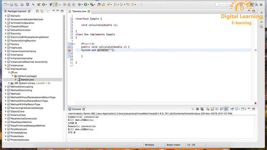Viewport: 267px width, 150px height.
Task: Toggle Word Wrap in Console toolbar
Action: tap(217, 109)
